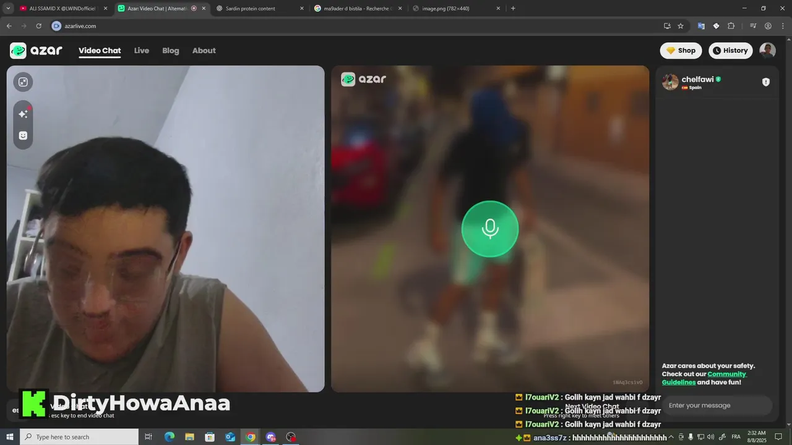Close the image.png tab

[498, 9]
